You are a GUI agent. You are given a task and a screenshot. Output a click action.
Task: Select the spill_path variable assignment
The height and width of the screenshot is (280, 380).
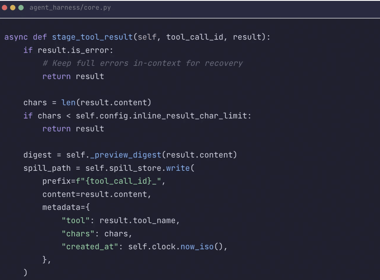(x=47, y=168)
